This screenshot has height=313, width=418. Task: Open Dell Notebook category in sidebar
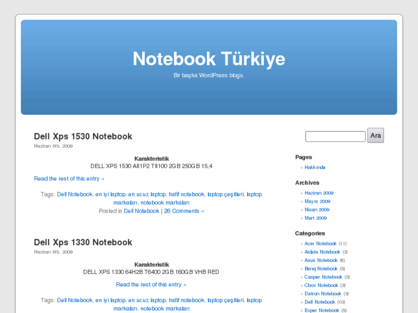[320, 302]
